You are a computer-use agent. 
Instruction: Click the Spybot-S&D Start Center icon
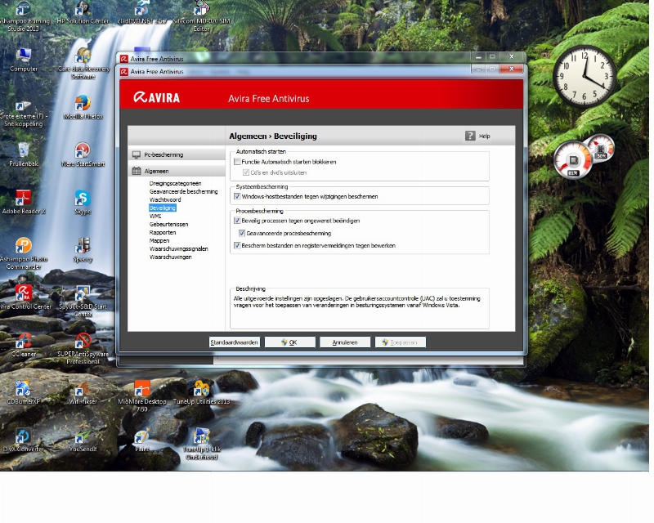tap(83, 301)
